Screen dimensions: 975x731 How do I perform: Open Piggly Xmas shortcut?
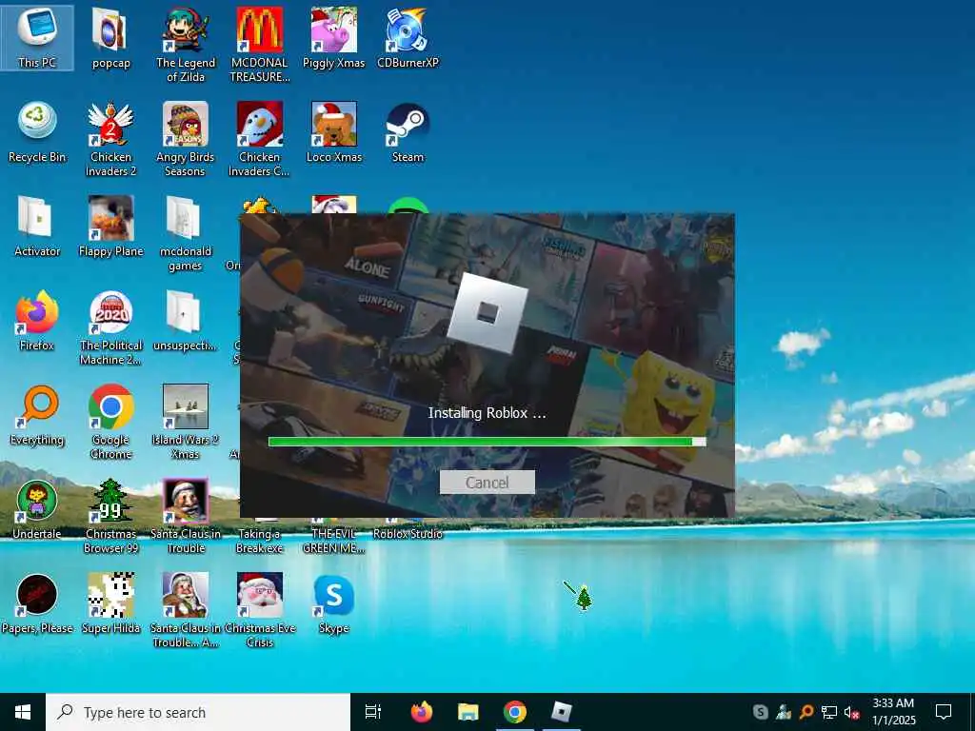pos(334,38)
